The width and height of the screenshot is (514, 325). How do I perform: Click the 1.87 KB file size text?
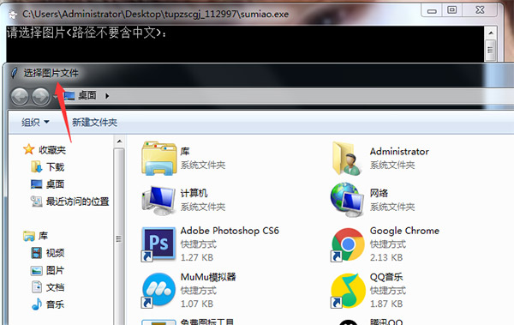pos(386,304)
